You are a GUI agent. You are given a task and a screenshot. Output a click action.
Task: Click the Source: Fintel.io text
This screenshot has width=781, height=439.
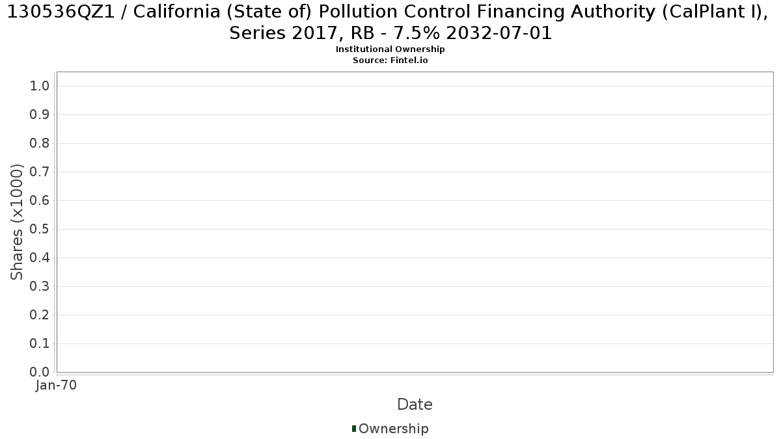pos(390,60)
